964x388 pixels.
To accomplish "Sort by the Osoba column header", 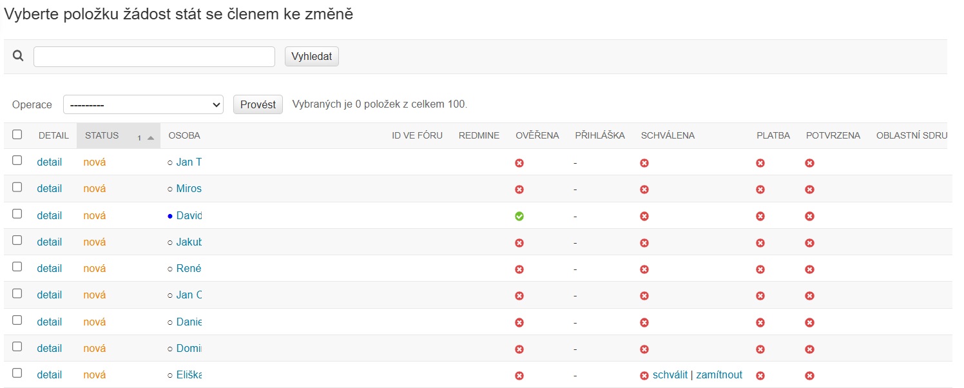I will 184,135.
